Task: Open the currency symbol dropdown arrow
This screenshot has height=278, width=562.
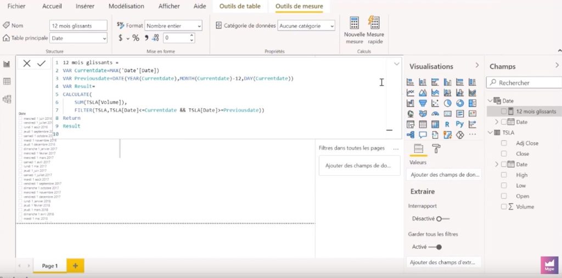Action: pyautogui.click(x=127, y=38)
